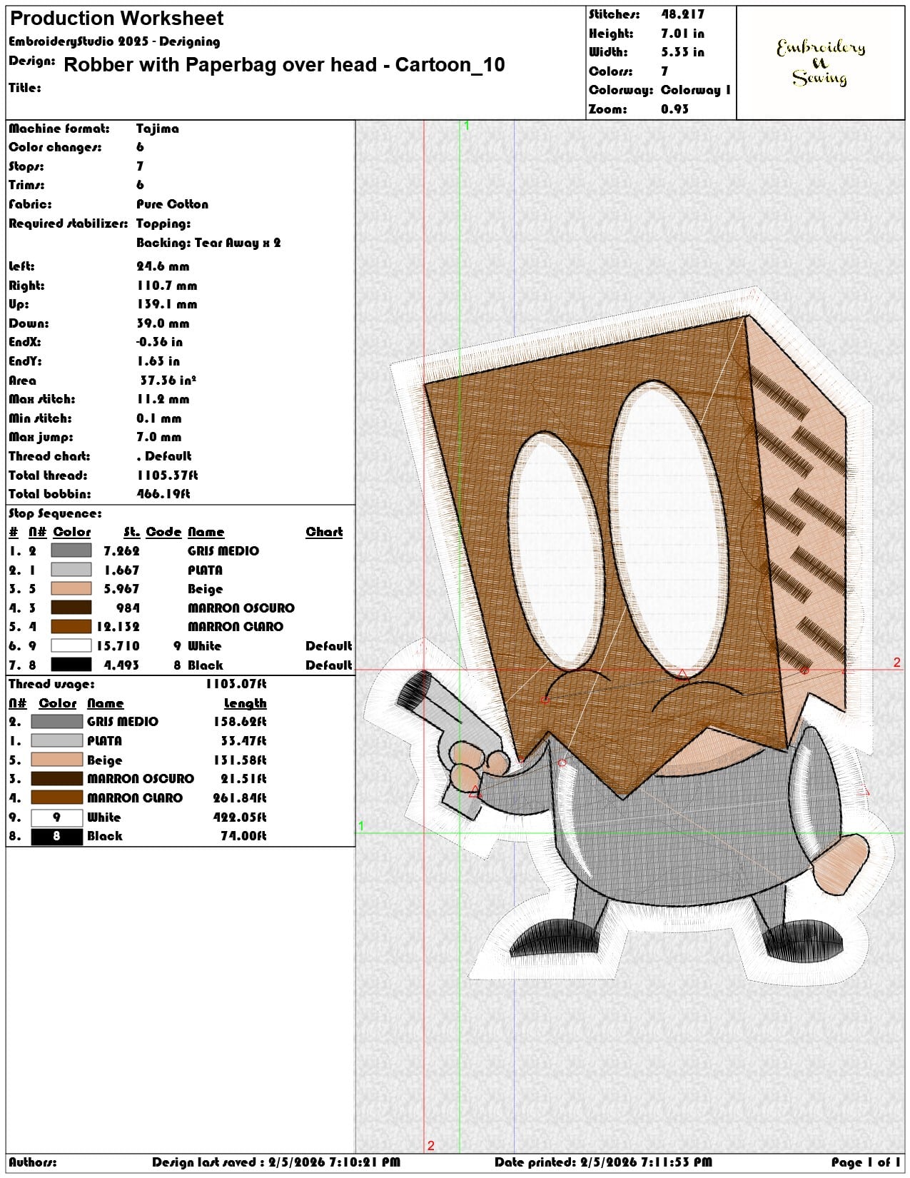Click the Colorway 1 value
The width and height of the screenshot is (910, 1178).
click(x=696, y=90)
